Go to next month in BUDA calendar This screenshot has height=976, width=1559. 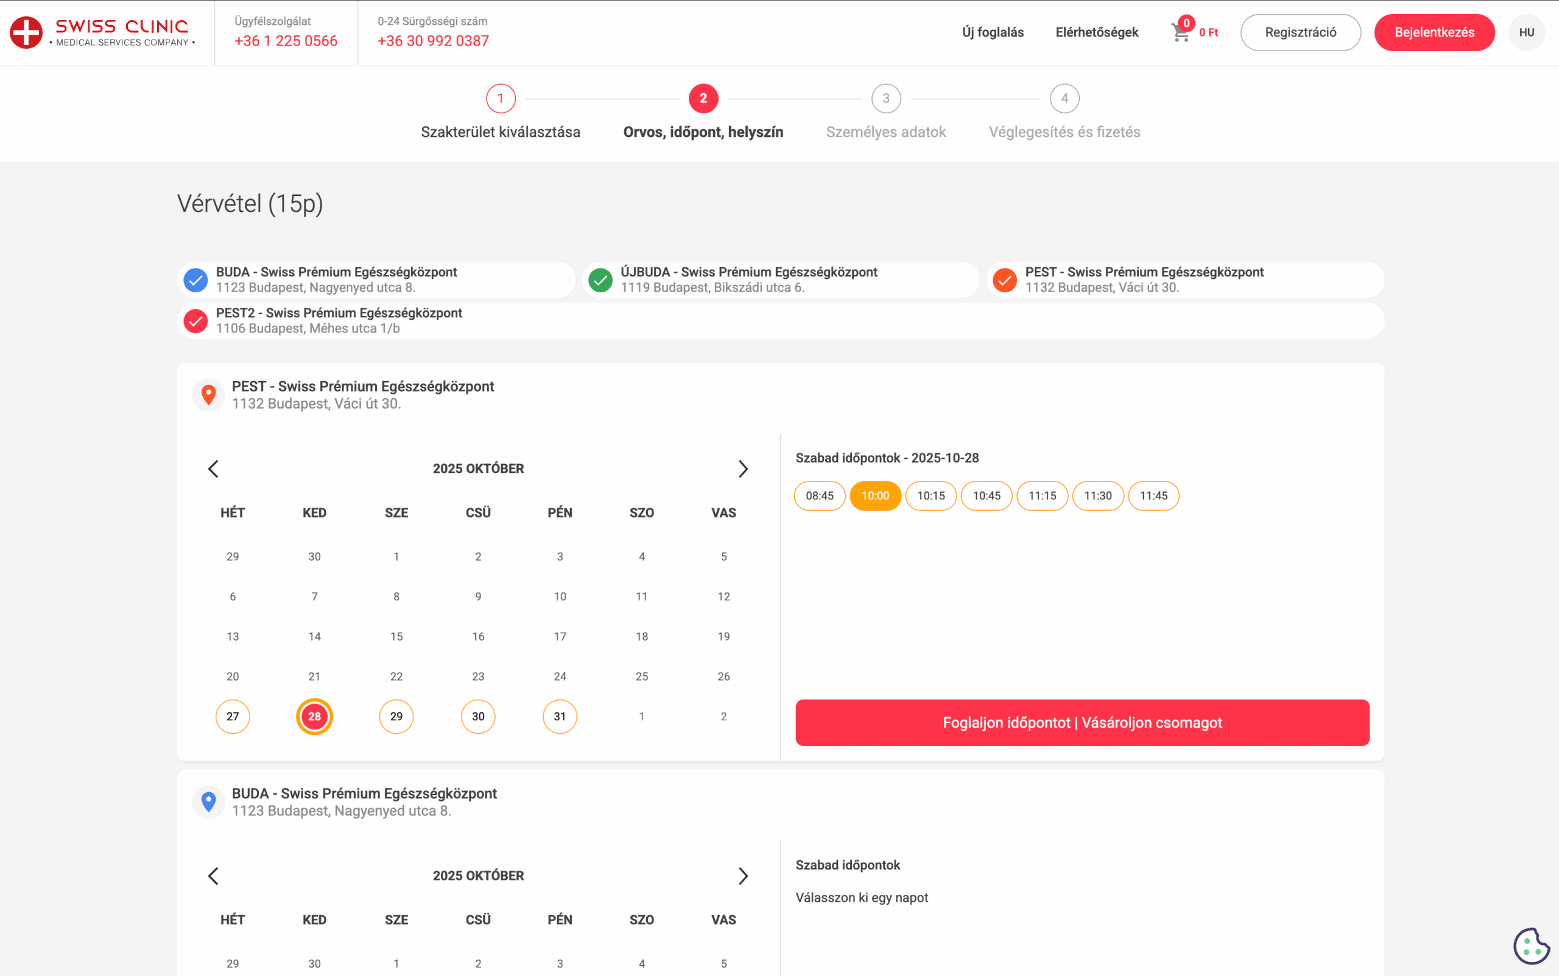(743, 876)
